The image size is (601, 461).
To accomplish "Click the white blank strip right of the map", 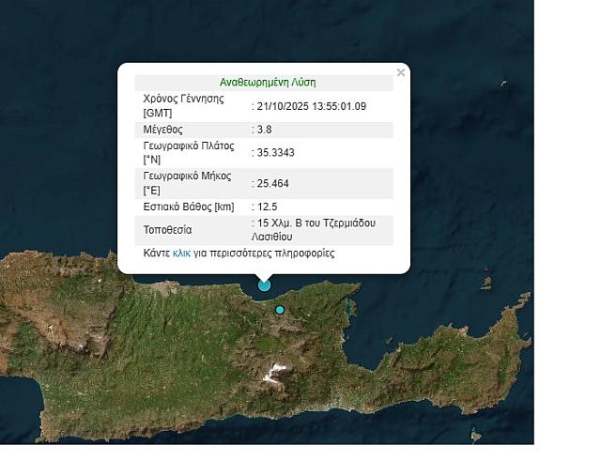I will (x=566, y=235).
